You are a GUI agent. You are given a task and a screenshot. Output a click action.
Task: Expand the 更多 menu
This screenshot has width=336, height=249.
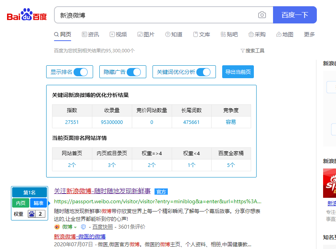tap(309, 34)
